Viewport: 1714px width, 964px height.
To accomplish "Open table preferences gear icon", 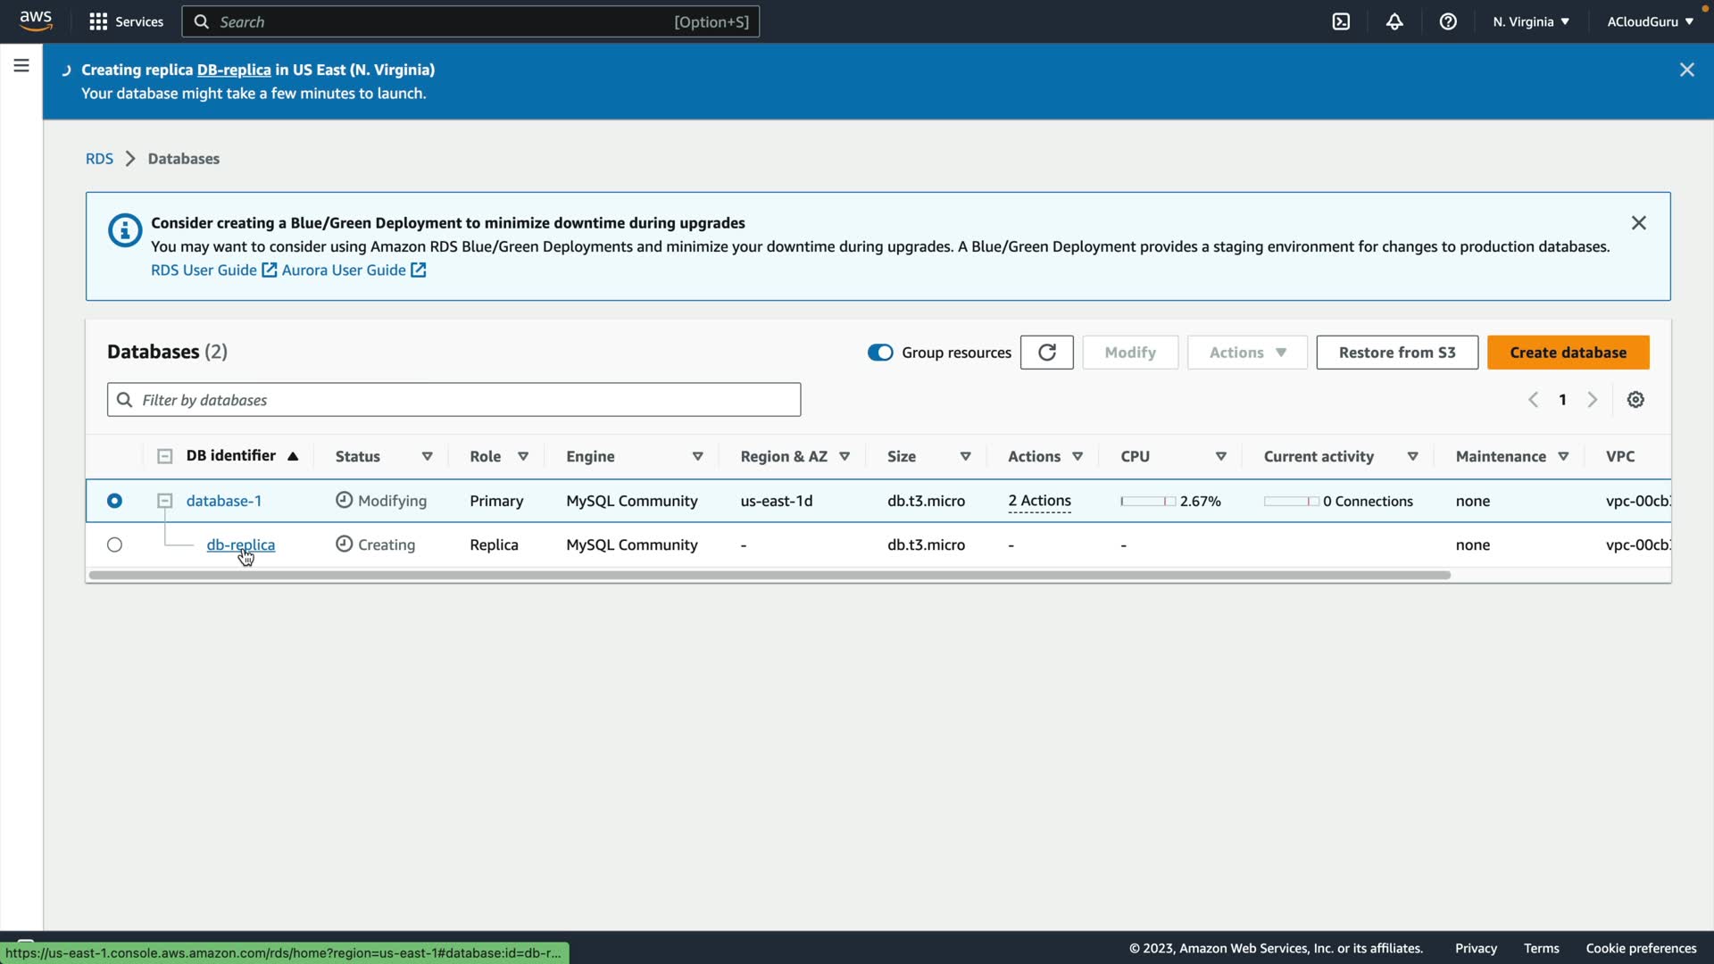I will tap(1635, 400).
